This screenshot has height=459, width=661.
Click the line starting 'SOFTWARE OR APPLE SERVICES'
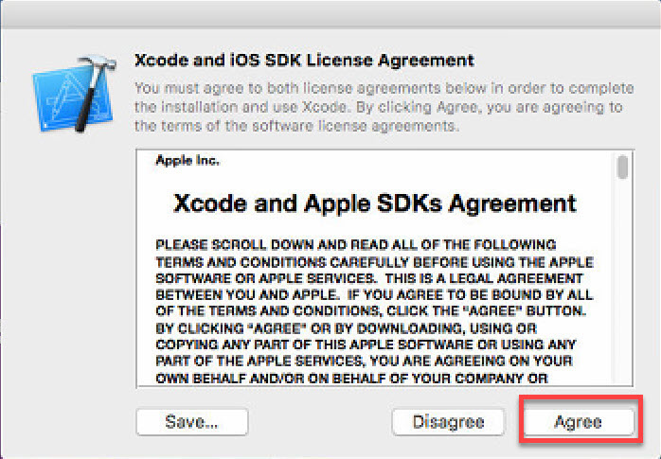coord(369,278)
